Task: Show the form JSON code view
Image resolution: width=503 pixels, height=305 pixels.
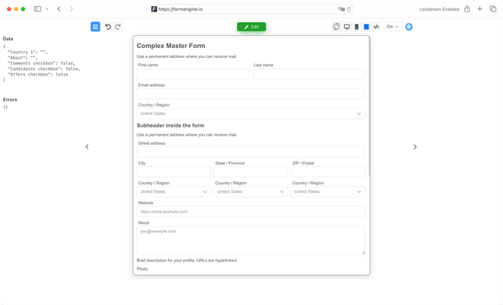Action: click(376, 27)
